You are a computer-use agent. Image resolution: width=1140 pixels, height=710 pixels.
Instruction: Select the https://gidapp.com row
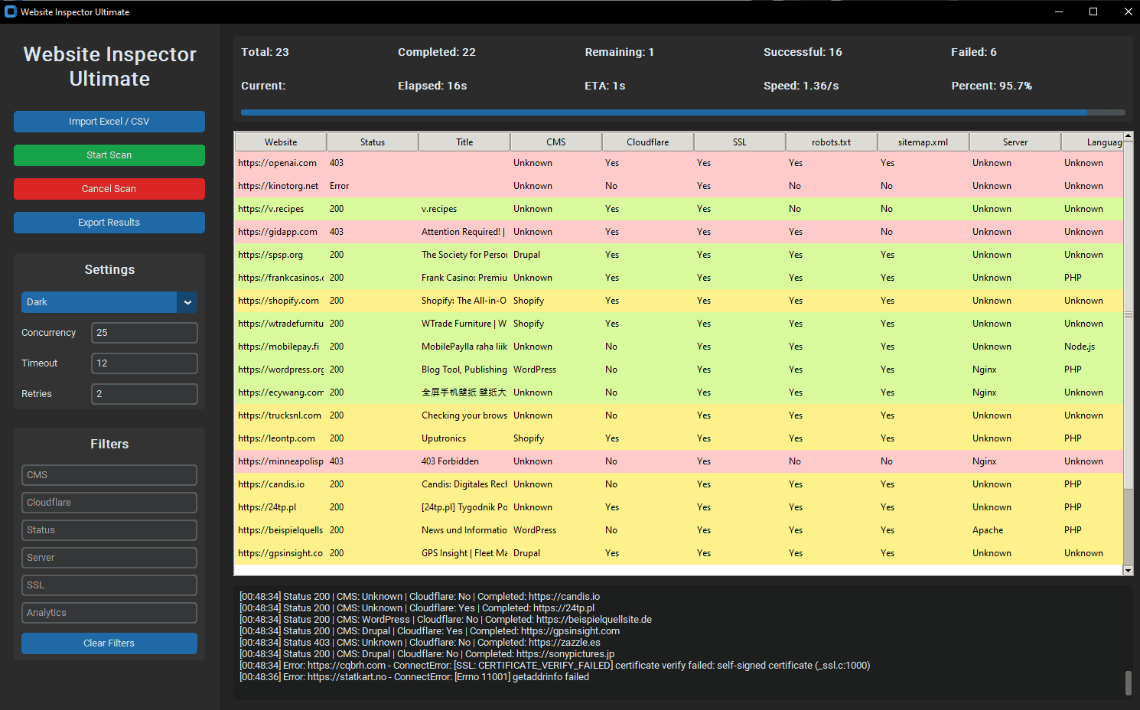pyautogui.click(x=679, y=232)
